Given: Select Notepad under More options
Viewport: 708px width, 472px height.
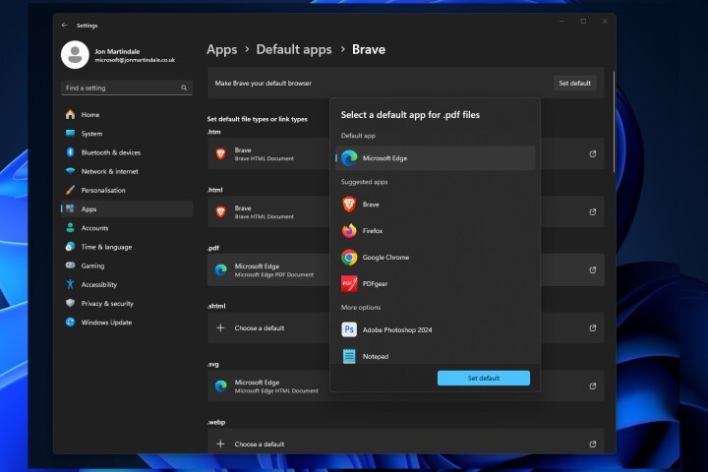Looking at the screenshot, I should [436, 356].
